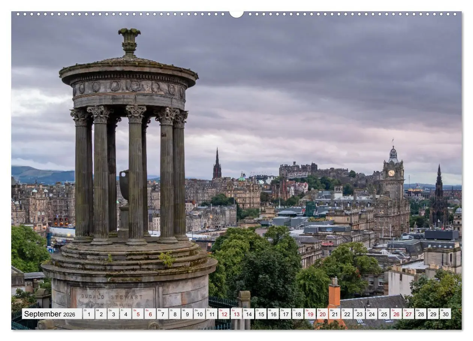Choose day 15 (Di) in the calendar
The width and height of the screenshot is (473, 341).
pos(261,314)
